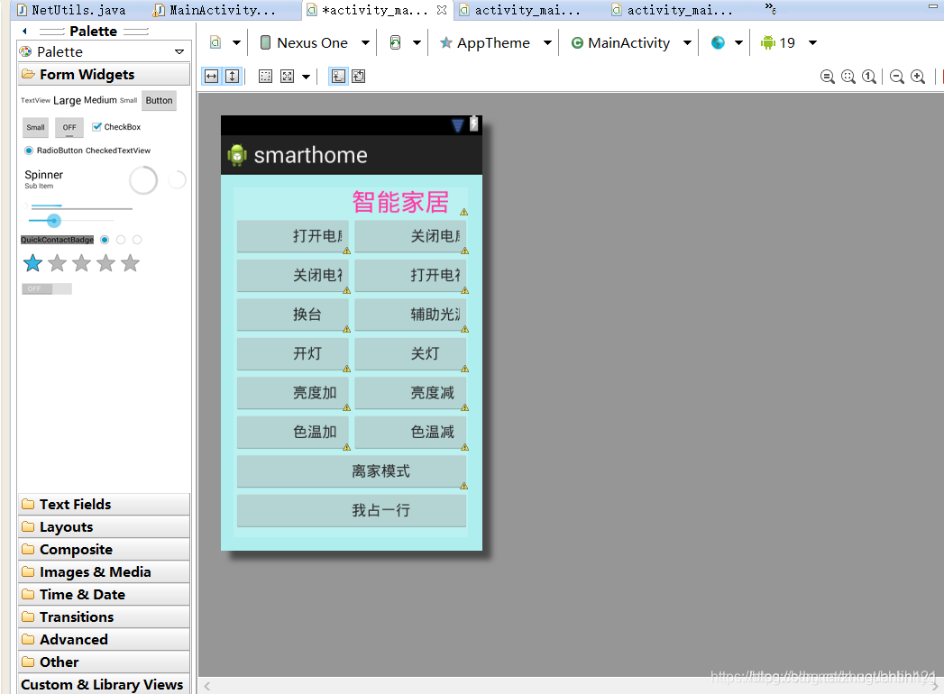
Task: Expand the Text Fields palette category
Action: [104, 505]
